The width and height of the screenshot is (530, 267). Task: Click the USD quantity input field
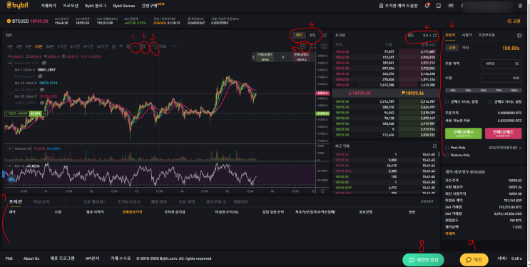tap(501, 78)
